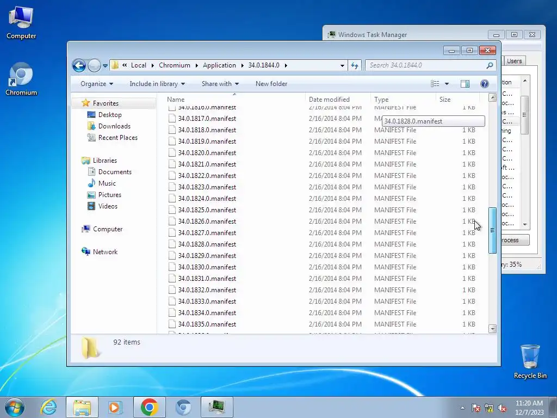
Task: Open more view options arrow
Action: click(x=447, y=84)
